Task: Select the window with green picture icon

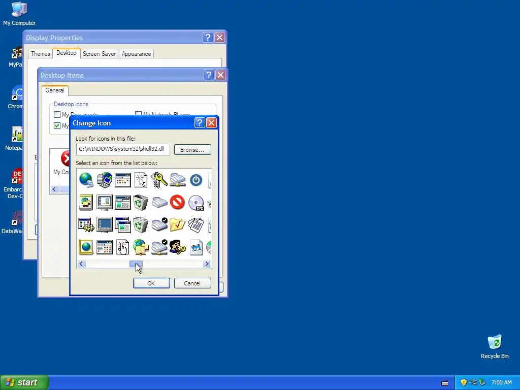Action: coord(123,202)
